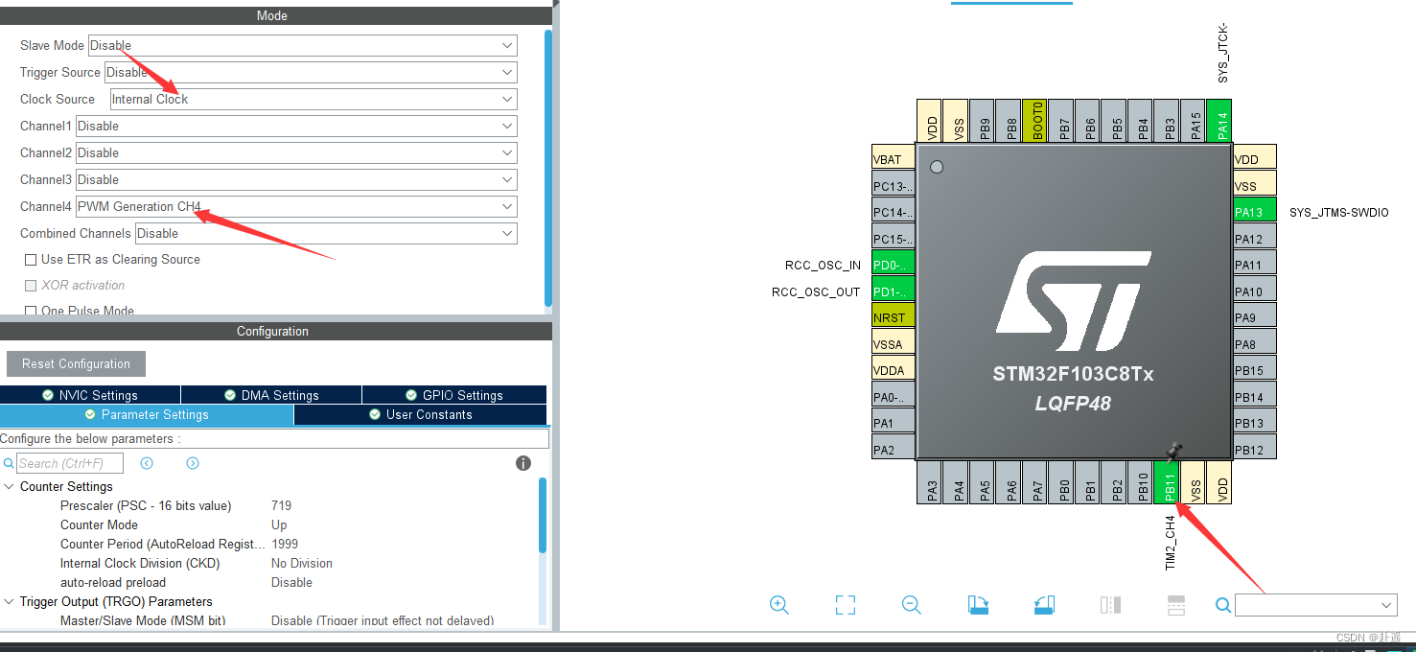Click the next search result arrow
Viewport: 1416px width, 652px height.
(x=192, y=463)
